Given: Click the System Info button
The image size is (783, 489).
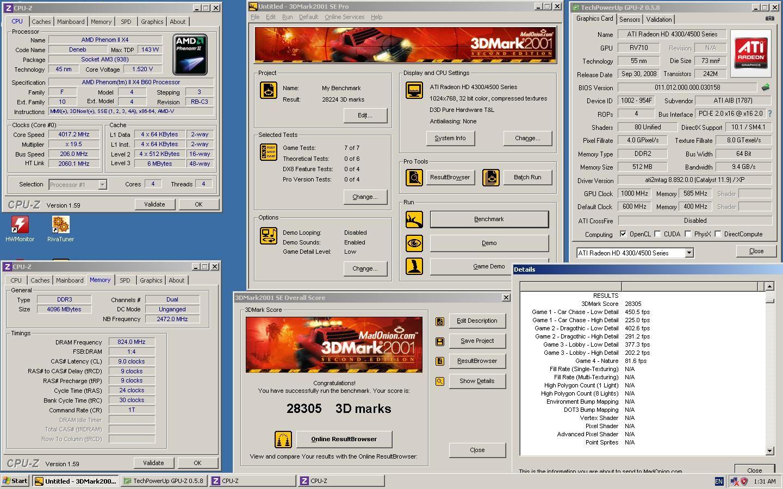Looking at the screenshot, I should click(x=450, y=138).
